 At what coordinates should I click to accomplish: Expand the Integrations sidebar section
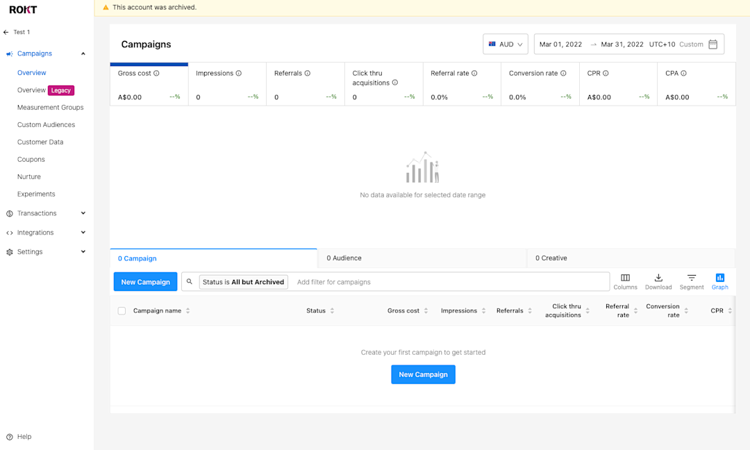(83, 233)
